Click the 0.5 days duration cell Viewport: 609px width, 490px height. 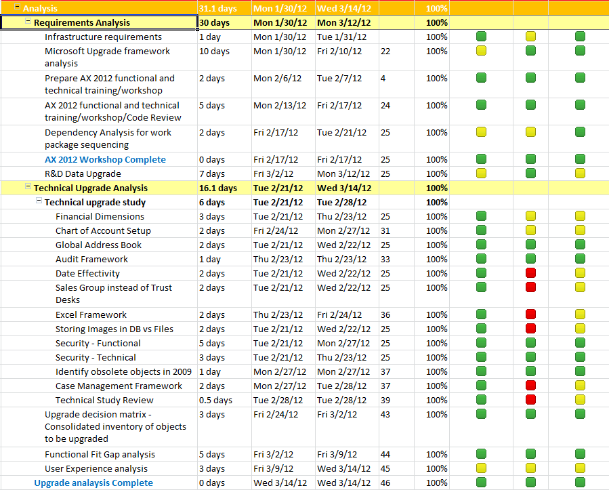pyautogui.click(x=215, y=401)
